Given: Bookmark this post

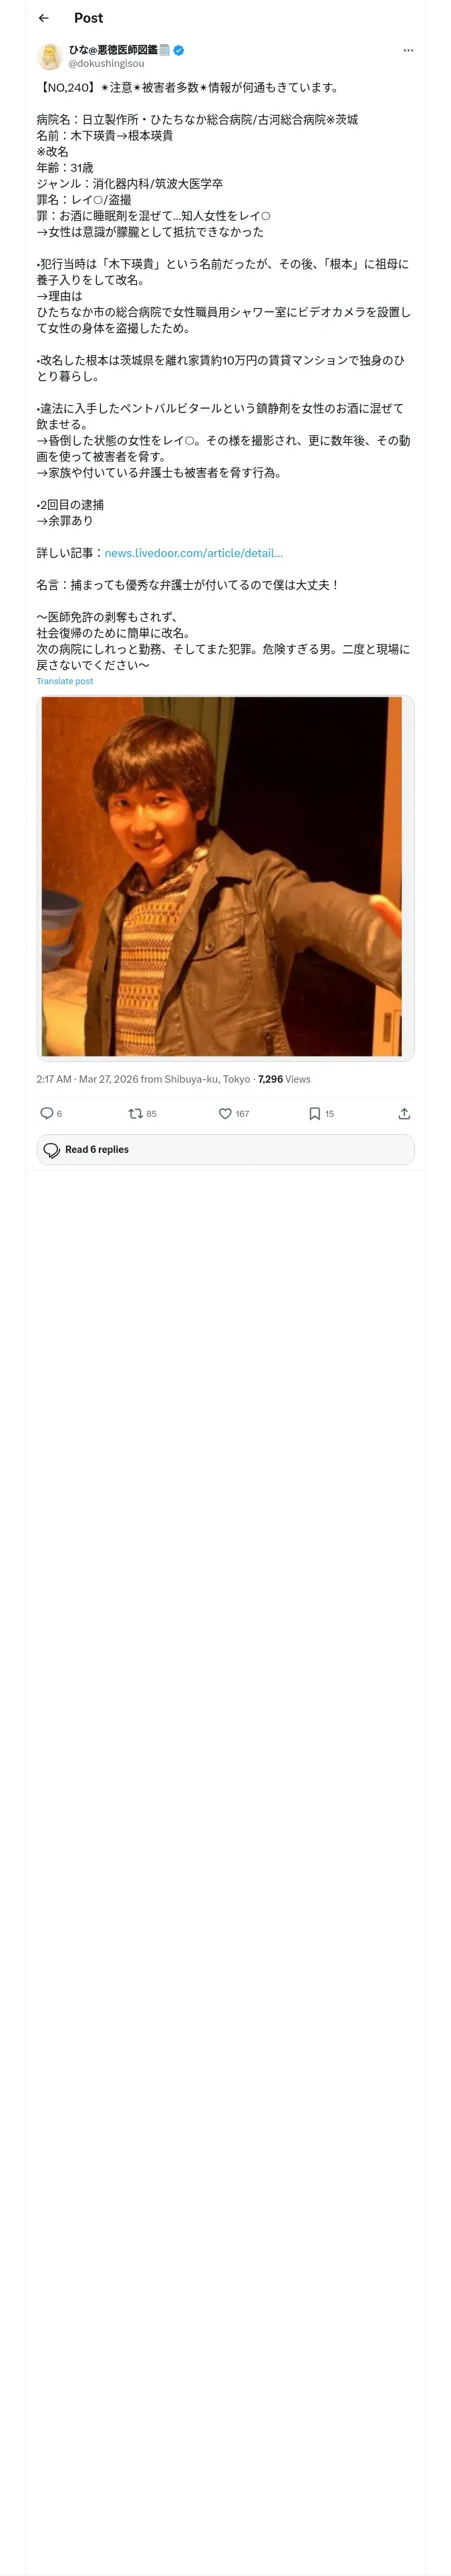Looking at the screenshot, I should pyautogui.click(x=315, y=1113).
